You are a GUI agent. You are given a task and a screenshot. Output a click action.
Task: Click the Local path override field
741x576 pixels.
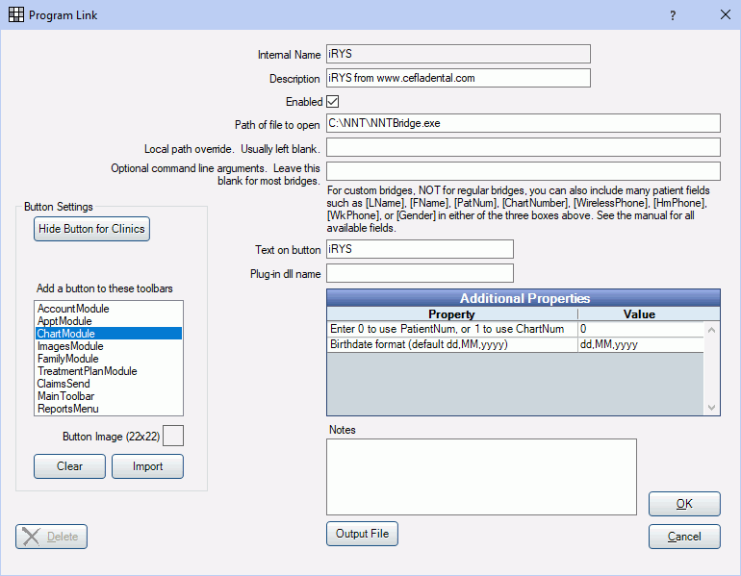pos(524,147)
